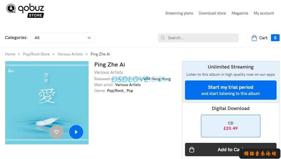Open the Pop/Rock genre link
The height and width of the screenshot is (159, 281).
115,91
